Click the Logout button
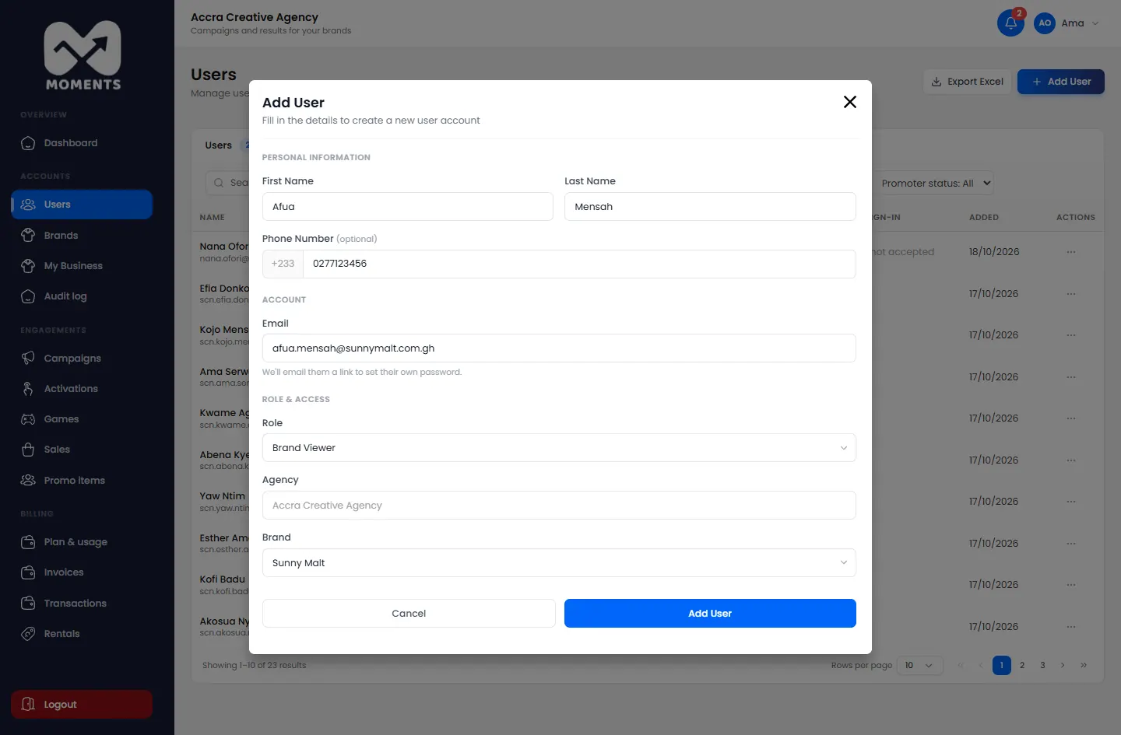The width and height of the screenshot is (1121, 735). (x=82, y=705)
